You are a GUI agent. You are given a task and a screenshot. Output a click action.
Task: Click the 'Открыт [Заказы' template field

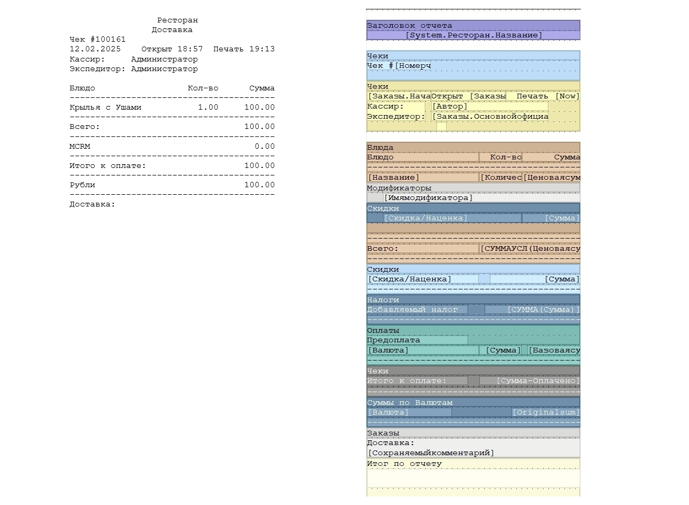468,96
